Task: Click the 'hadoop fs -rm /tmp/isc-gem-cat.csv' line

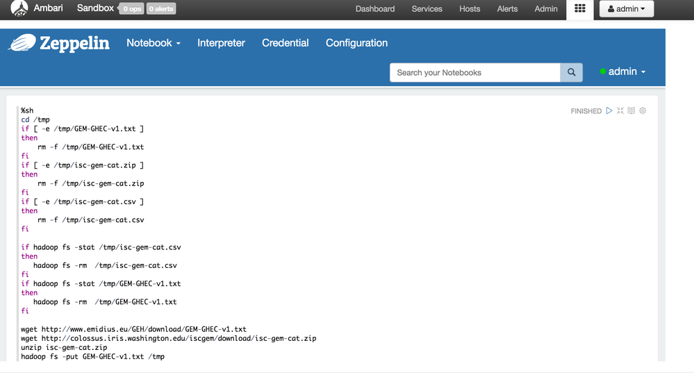Action: click(x=106, y=265)
